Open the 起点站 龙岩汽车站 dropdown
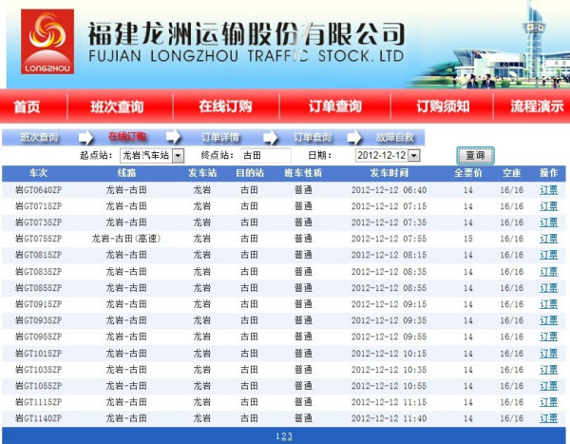This screenshot has height=444, width=570. coord(152,156)
